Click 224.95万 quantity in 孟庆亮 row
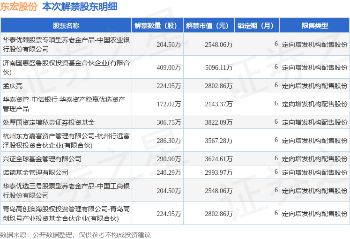The width and height of the screenshot is (350, 239). coord(169,86)
